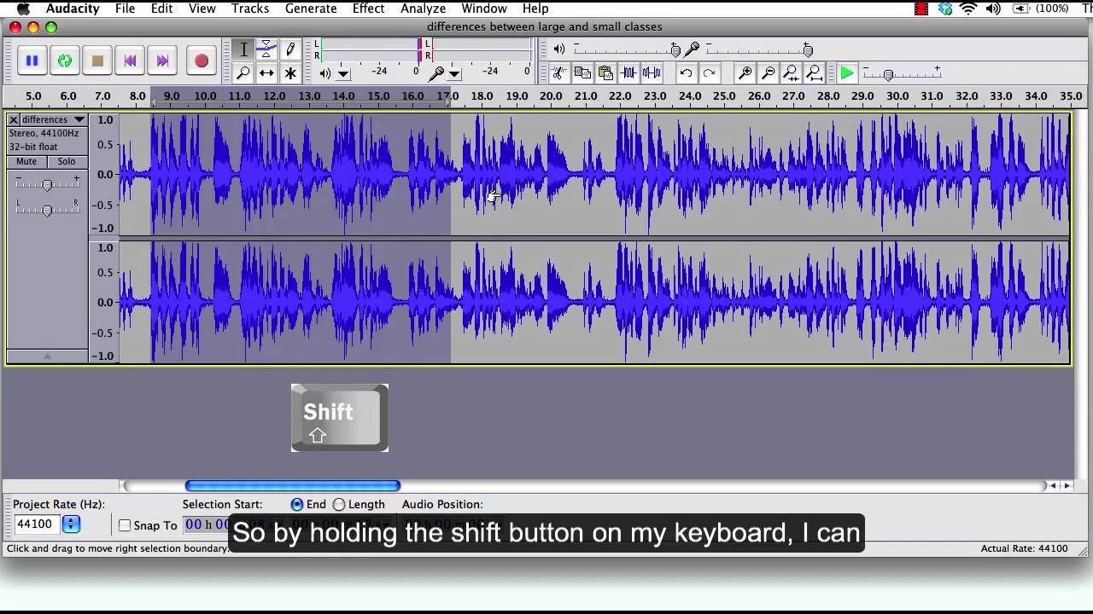Screen dimensions: 1093x614
Task: Click the 23.0 mark on timeline ruler
Action: (x=655, y=96)
